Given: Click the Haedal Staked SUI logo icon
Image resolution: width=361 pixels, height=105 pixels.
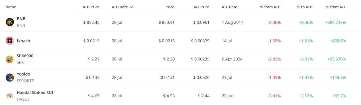Looking at the screenshot, I should (10, 96).
